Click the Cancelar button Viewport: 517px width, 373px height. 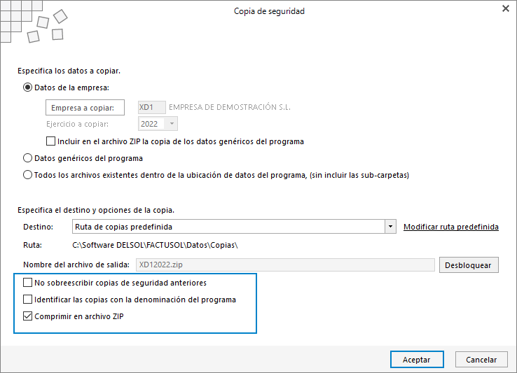(x=481, y=360)
